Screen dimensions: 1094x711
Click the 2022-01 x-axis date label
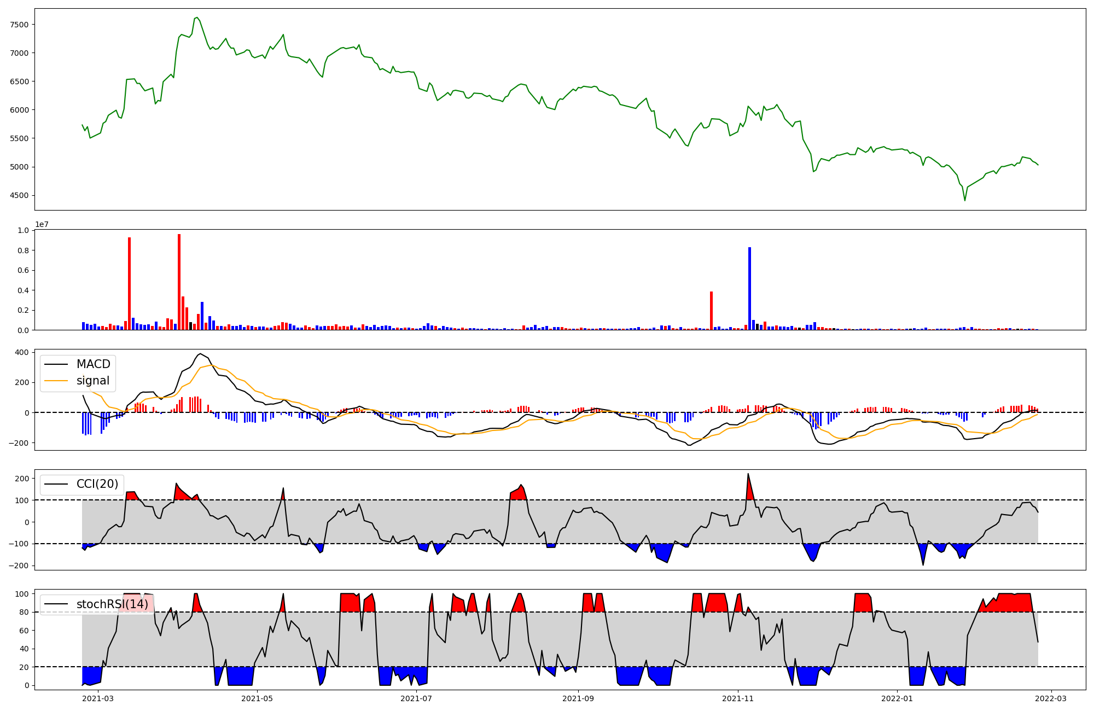tap(898, 698)
